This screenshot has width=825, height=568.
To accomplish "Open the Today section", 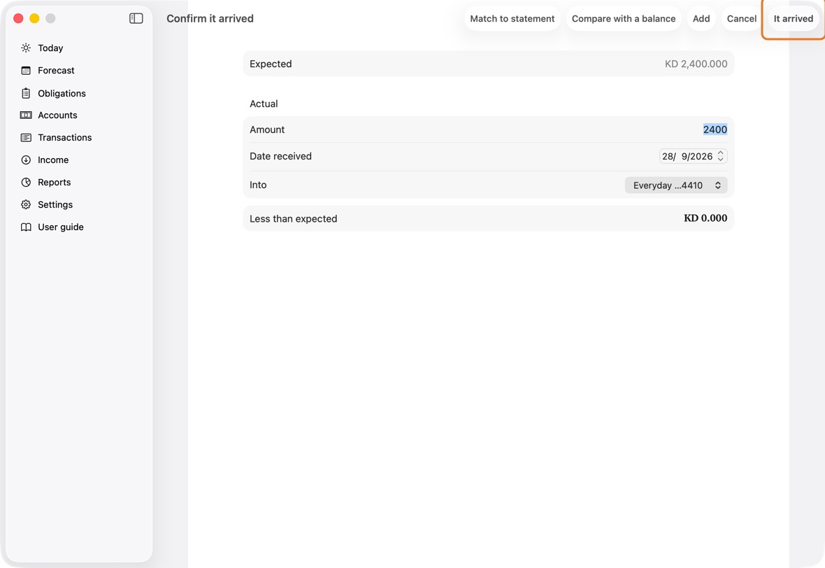I will tap(50, 48).
